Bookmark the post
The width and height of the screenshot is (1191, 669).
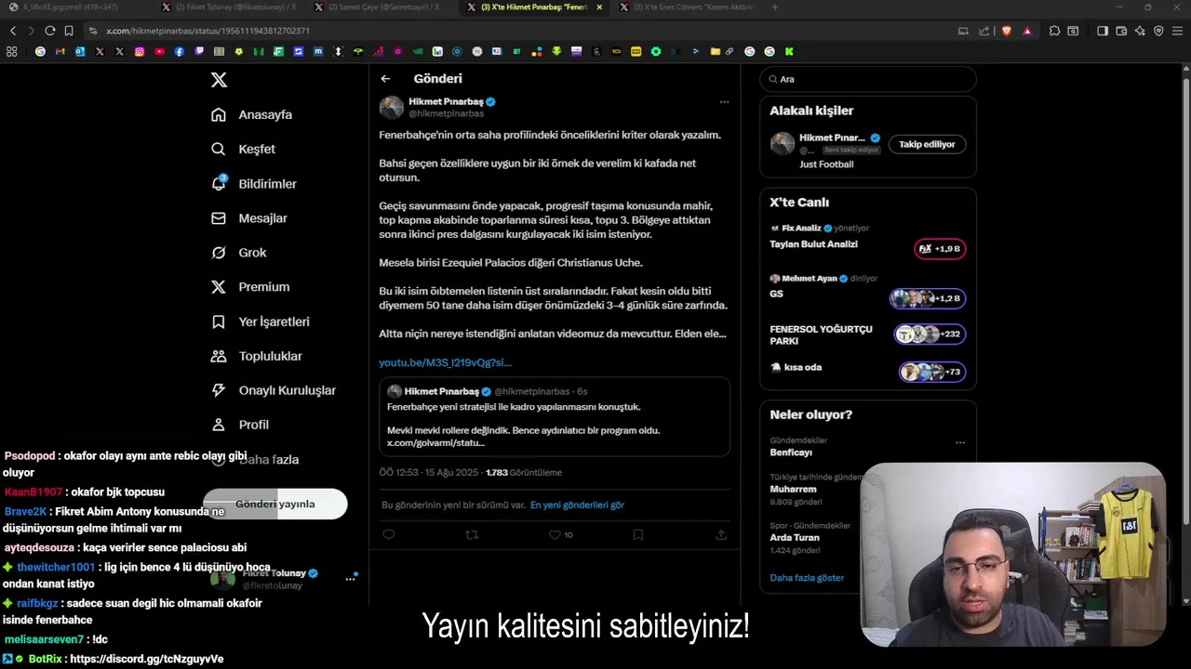click(x=637, y=534)
